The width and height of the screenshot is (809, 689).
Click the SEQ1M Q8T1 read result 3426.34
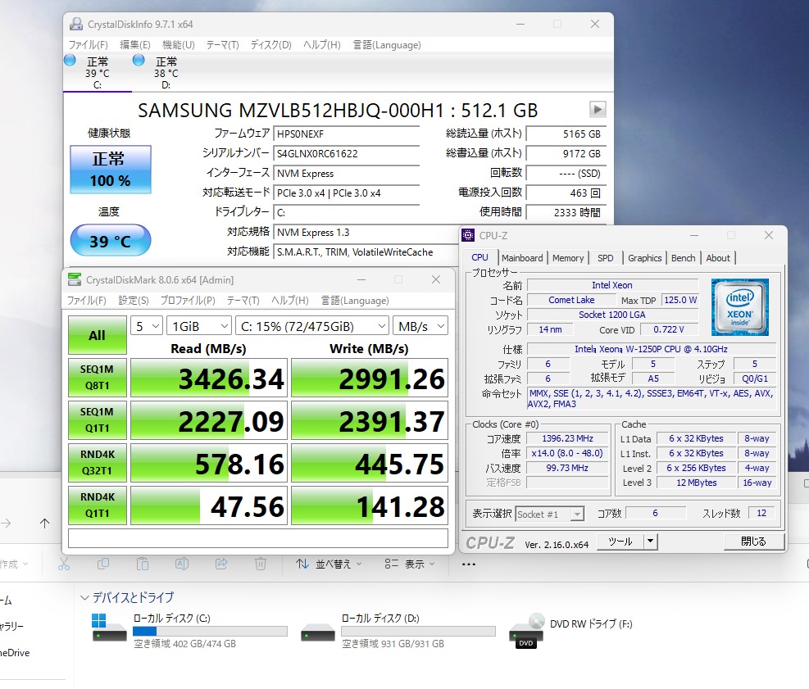pyautogui.click(x=209, y=378)
